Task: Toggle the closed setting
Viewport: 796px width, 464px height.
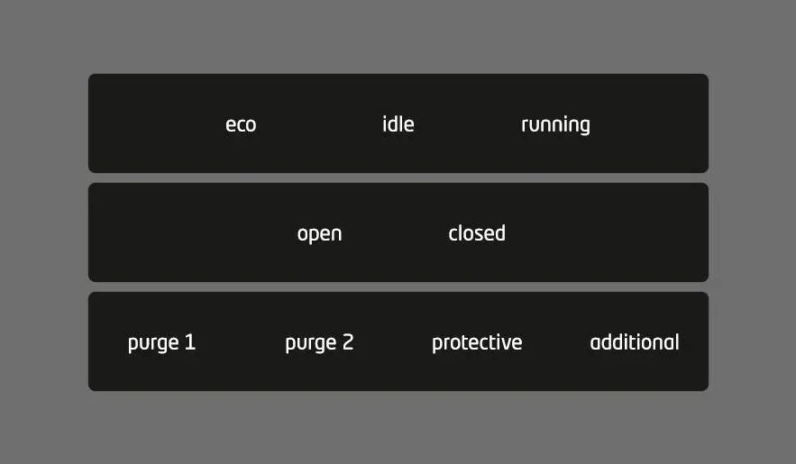Action: pyautogui.click(x=477, y=233)
